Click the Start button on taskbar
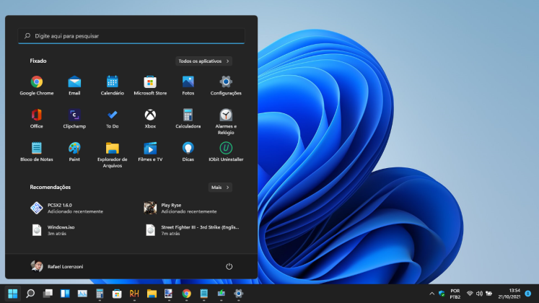This screenshot has height=303, width=539. pos(13,294)
